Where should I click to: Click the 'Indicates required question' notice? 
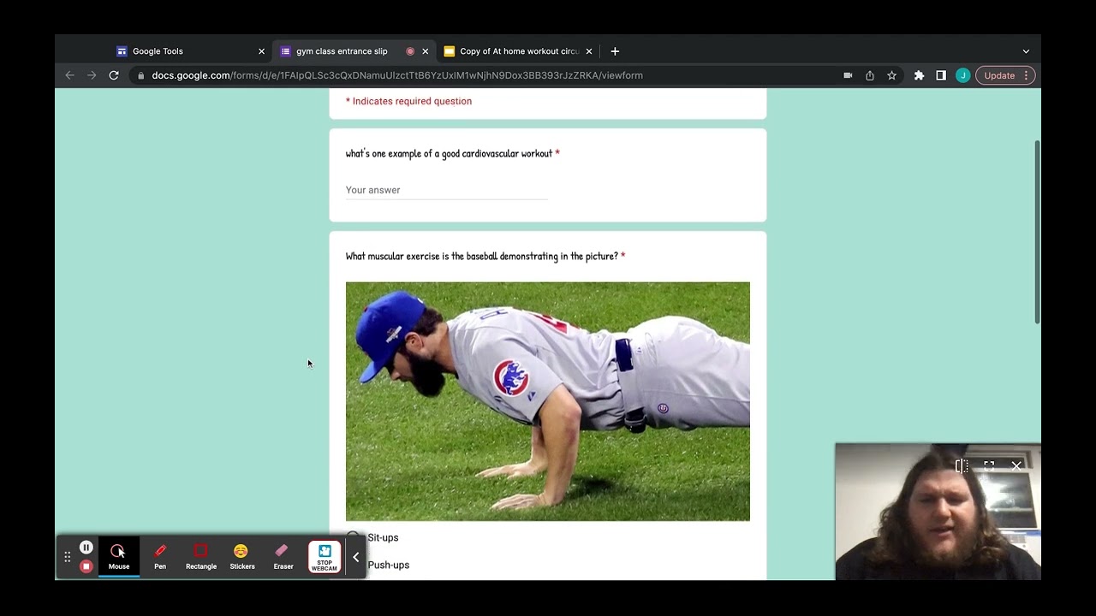[408, 101]
